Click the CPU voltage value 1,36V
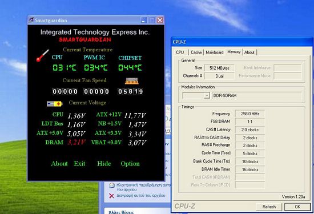This screenshot has width=314, height=214. (x=77, y=116)
